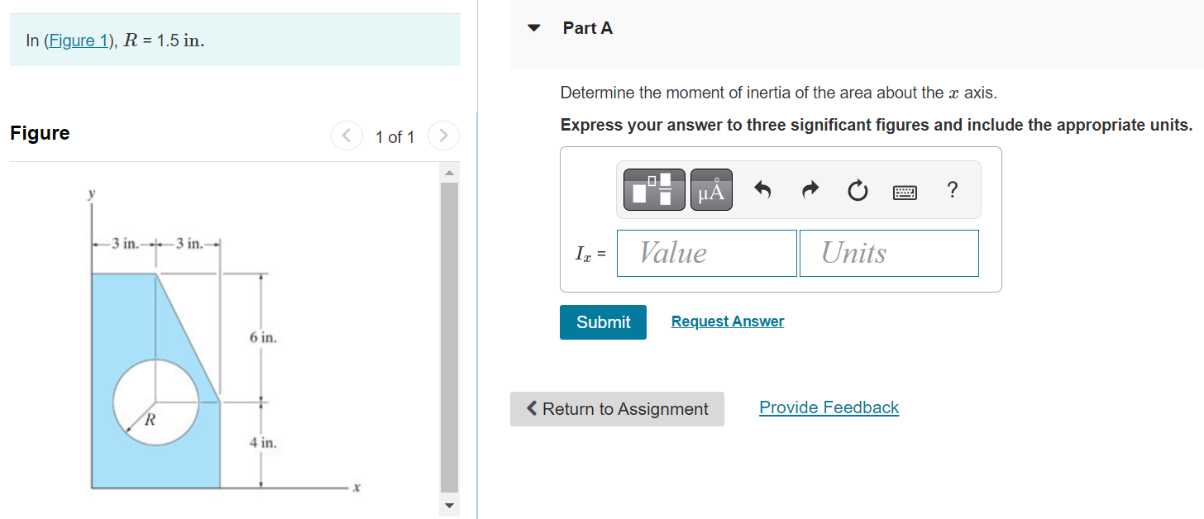
Task: Open help via the question mark icon
Action: [x=952, y=190]
